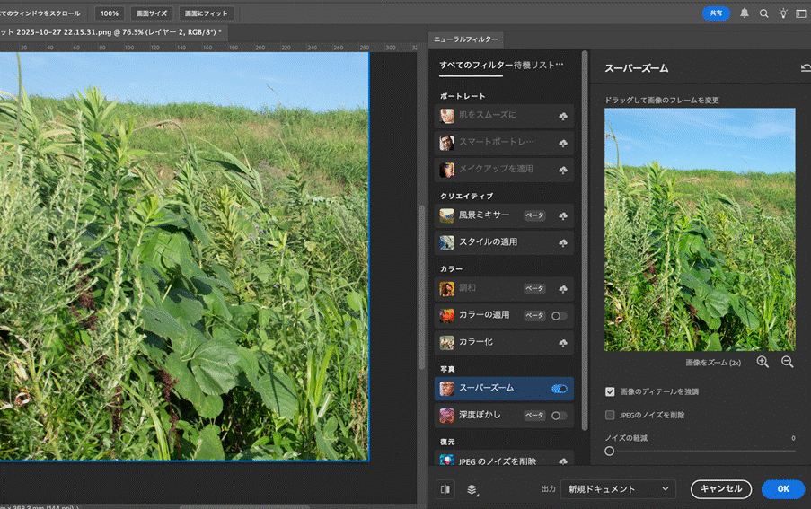Click the スマートポートレート filter label
This screenshot has height=509, width=811.
(497, 142)
